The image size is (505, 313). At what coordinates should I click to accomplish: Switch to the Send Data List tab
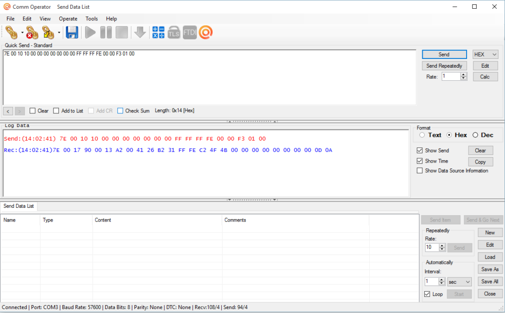(19, 206)
